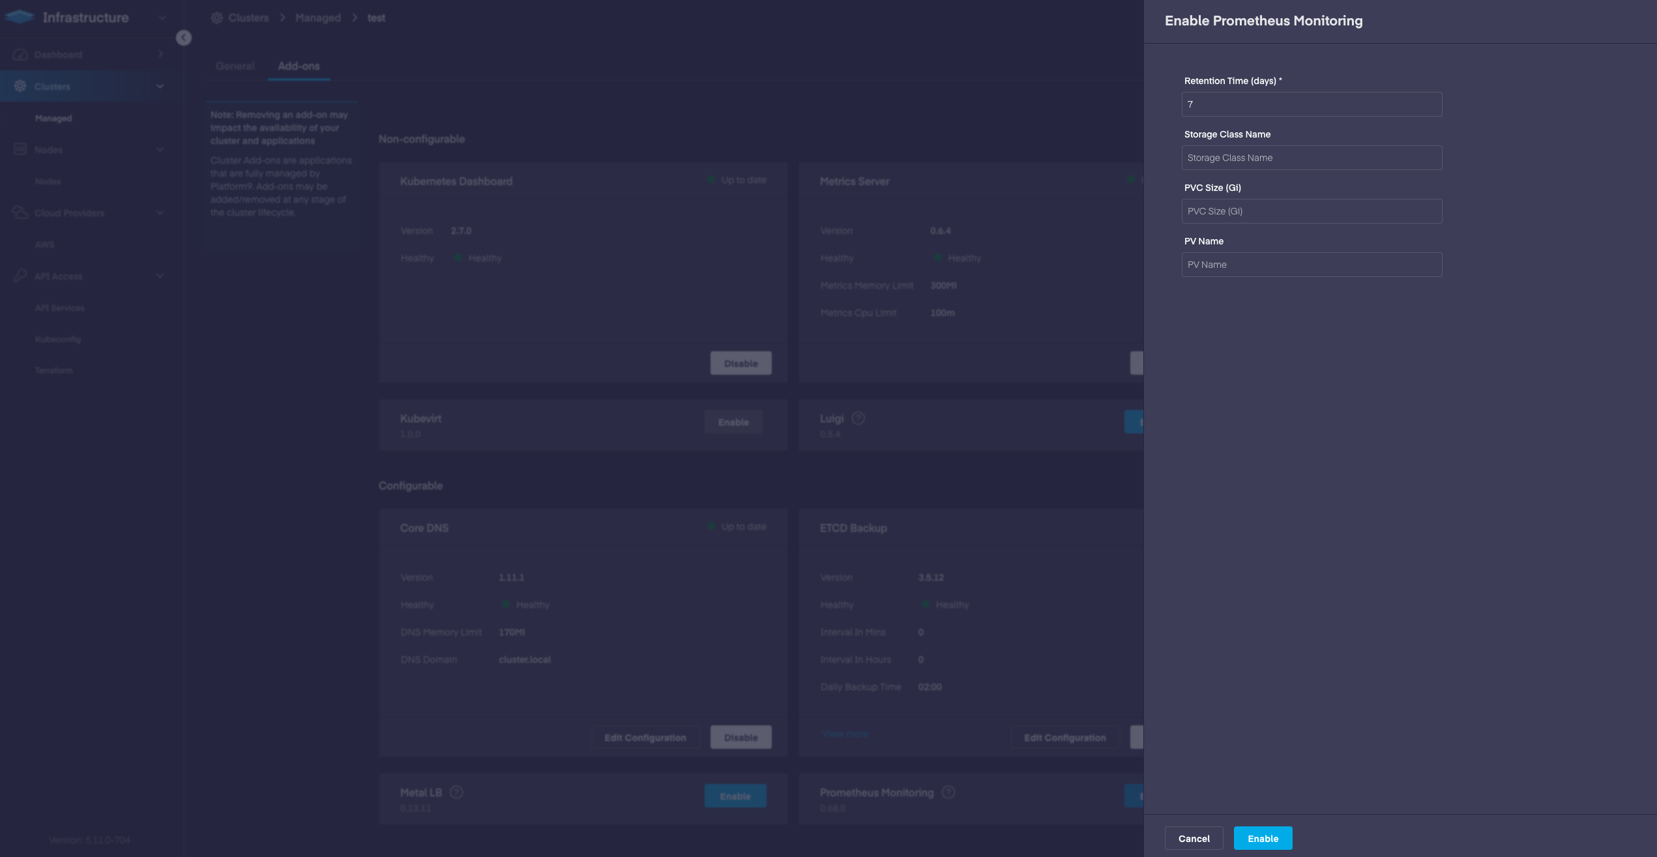
Task: Click the Cloud Providers cloud icon
Action: pos(20,212)
